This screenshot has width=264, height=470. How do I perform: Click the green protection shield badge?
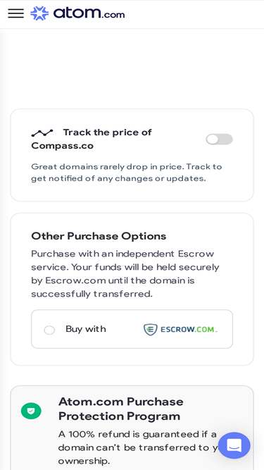31,411
